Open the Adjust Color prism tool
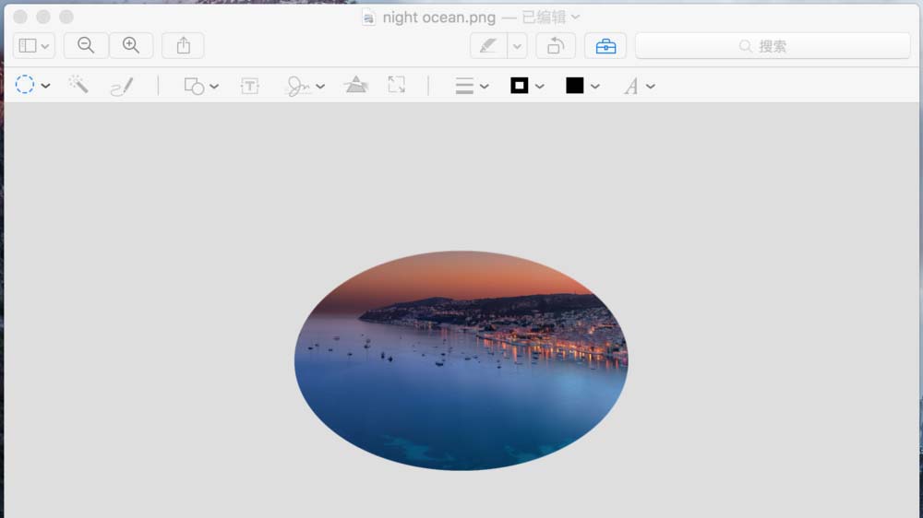 (x=356, y=85)
